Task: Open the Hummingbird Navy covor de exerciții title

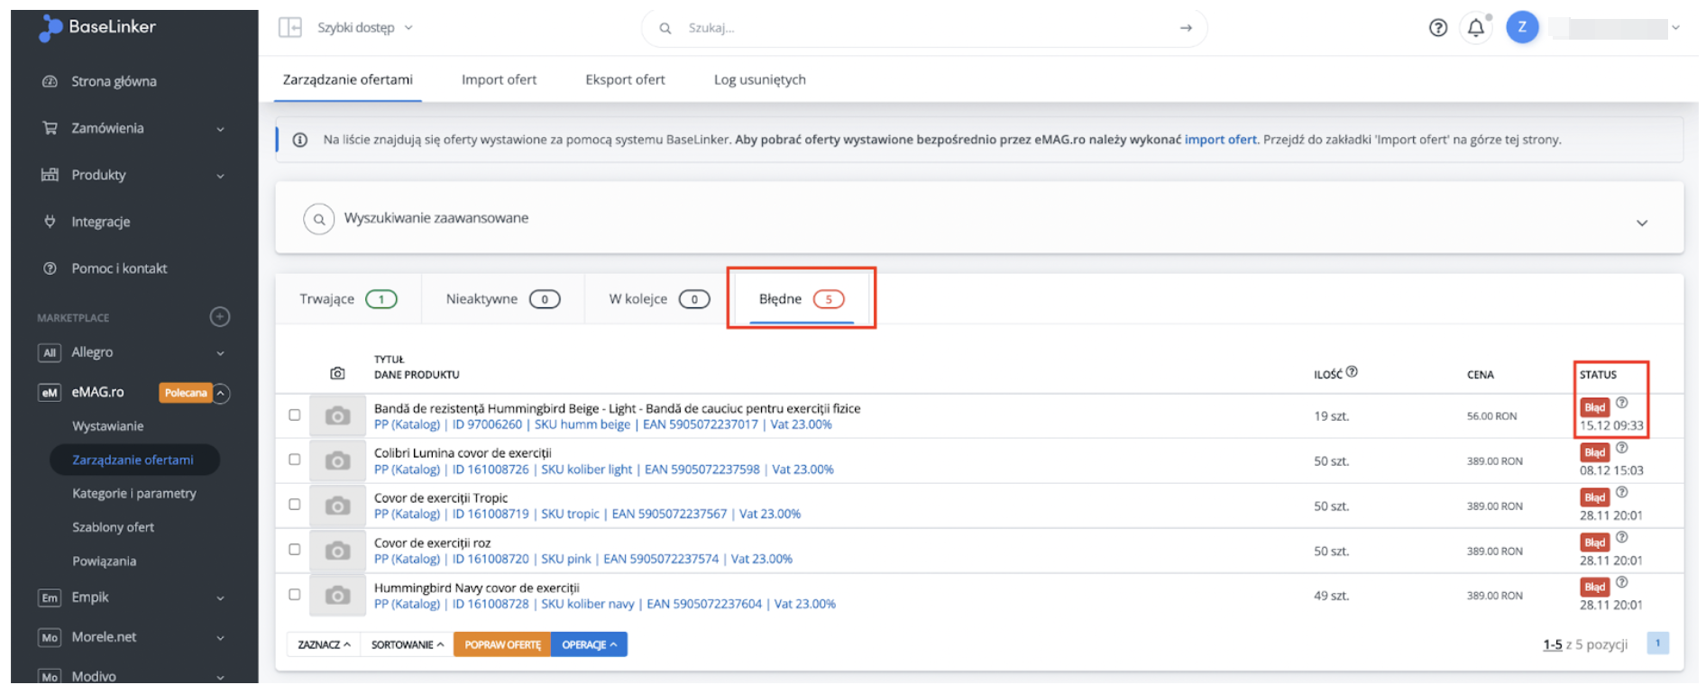Action: 477,588
